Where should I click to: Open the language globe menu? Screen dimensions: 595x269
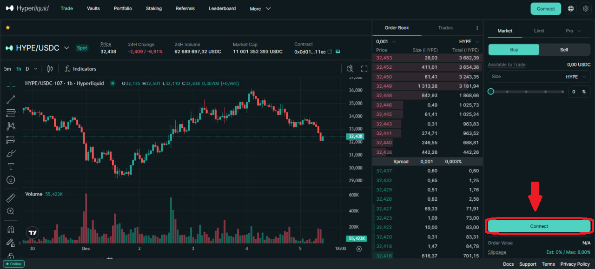click(571, 9)
